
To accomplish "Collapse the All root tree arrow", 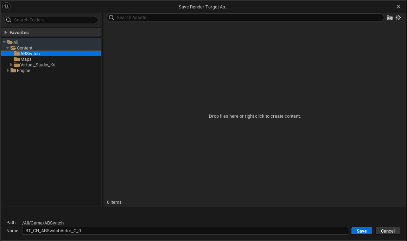I will pyautogui.click(x=4, y=42).
